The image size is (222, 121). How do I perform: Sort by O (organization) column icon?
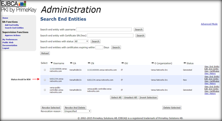point(153,63)
